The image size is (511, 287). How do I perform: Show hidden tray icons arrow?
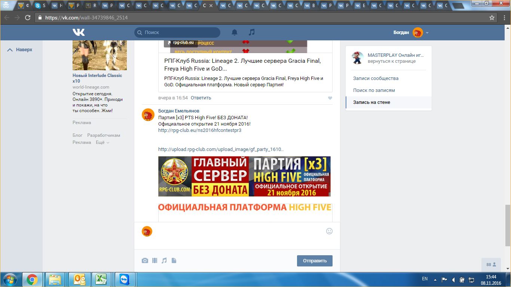[x=435, y=279]
